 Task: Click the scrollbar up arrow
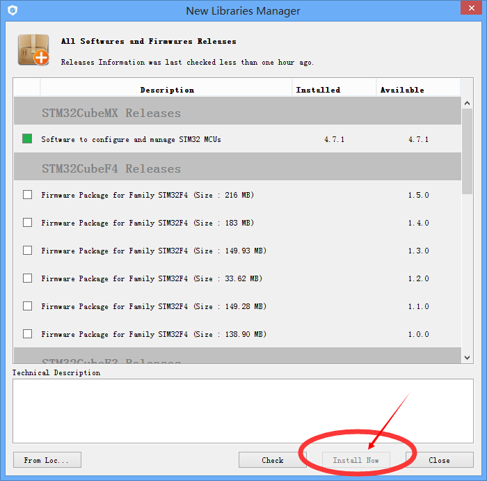[467, 103]
